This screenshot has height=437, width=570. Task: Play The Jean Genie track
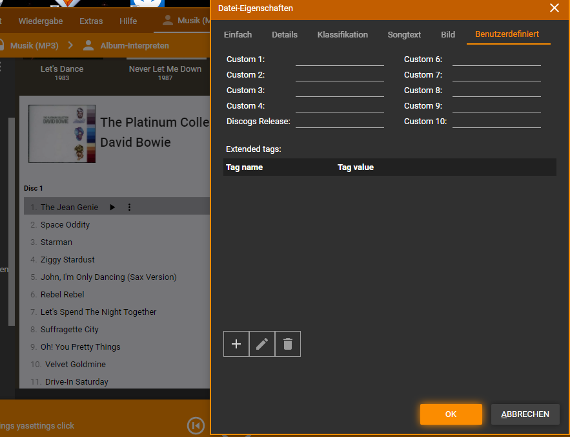tap(112, 208)
